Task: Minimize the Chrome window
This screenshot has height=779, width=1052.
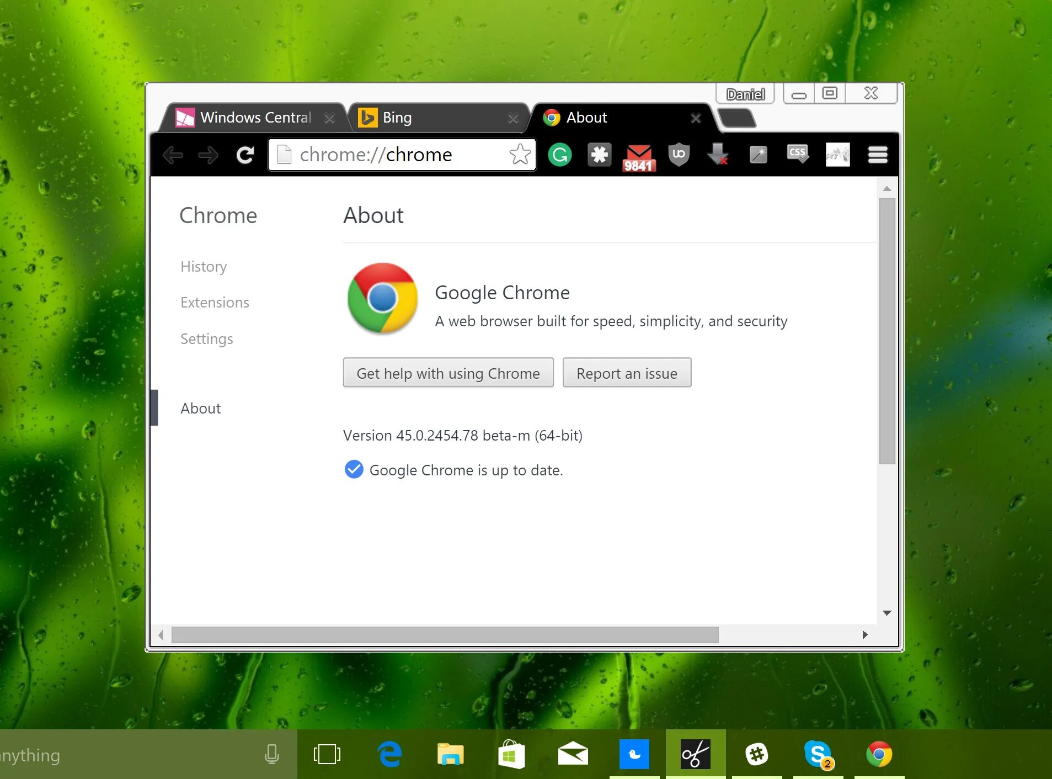Action: [x=798, y=94]
